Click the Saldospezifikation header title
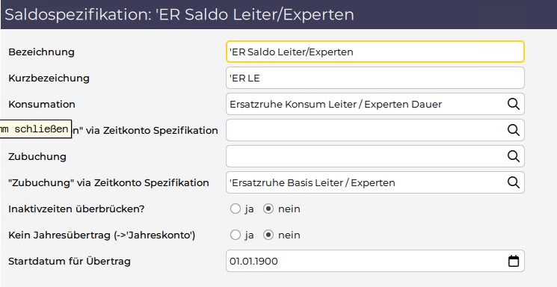This screenshot has width=557, height=287. tap(179, 15)
